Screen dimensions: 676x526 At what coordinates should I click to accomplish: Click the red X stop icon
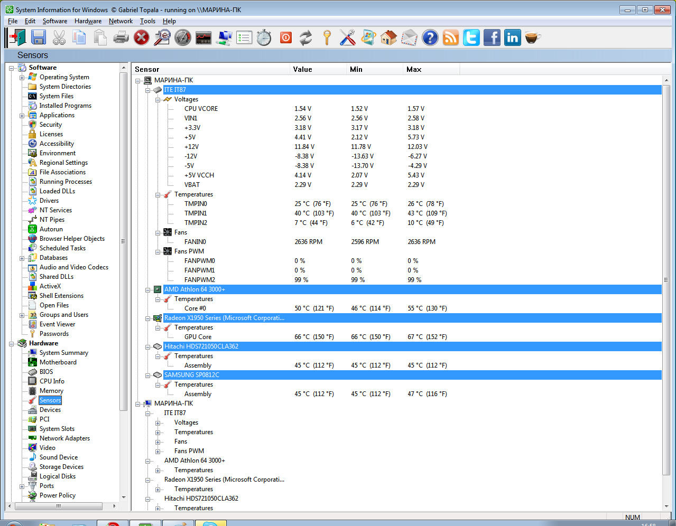141,37
